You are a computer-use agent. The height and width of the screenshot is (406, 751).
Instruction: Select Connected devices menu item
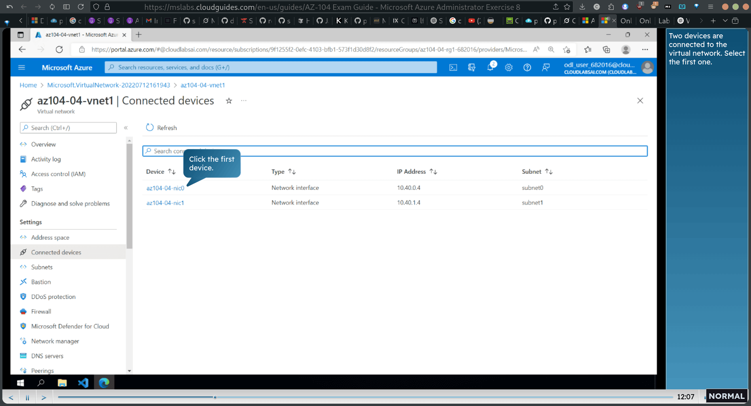(68, 252)
